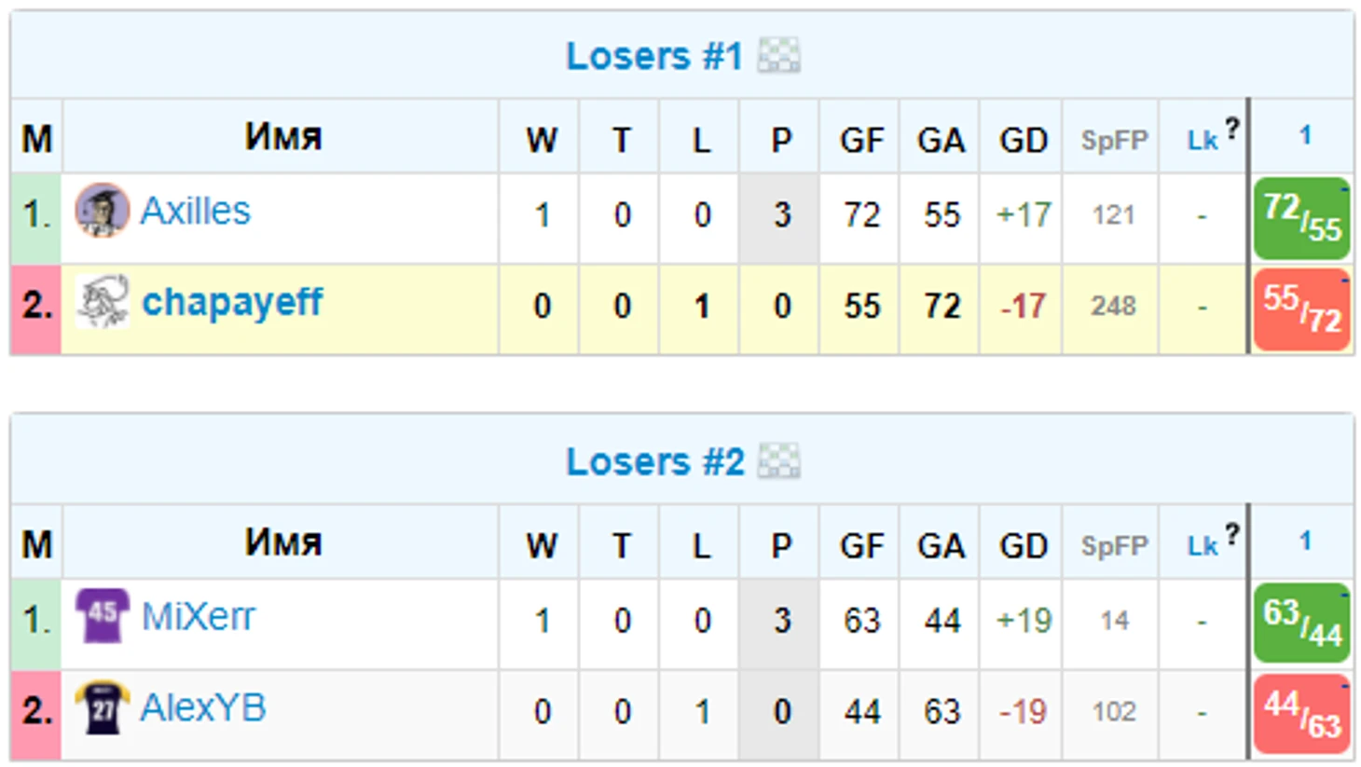Open chapayeff player profile link
The width and height of the screenshot is (1361, 767).
coord(232,302)
